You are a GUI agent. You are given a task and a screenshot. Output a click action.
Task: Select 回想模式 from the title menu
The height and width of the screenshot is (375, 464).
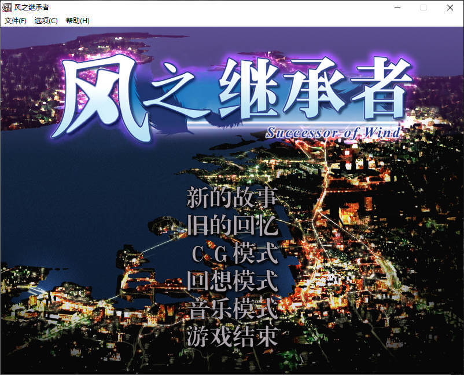232,281
